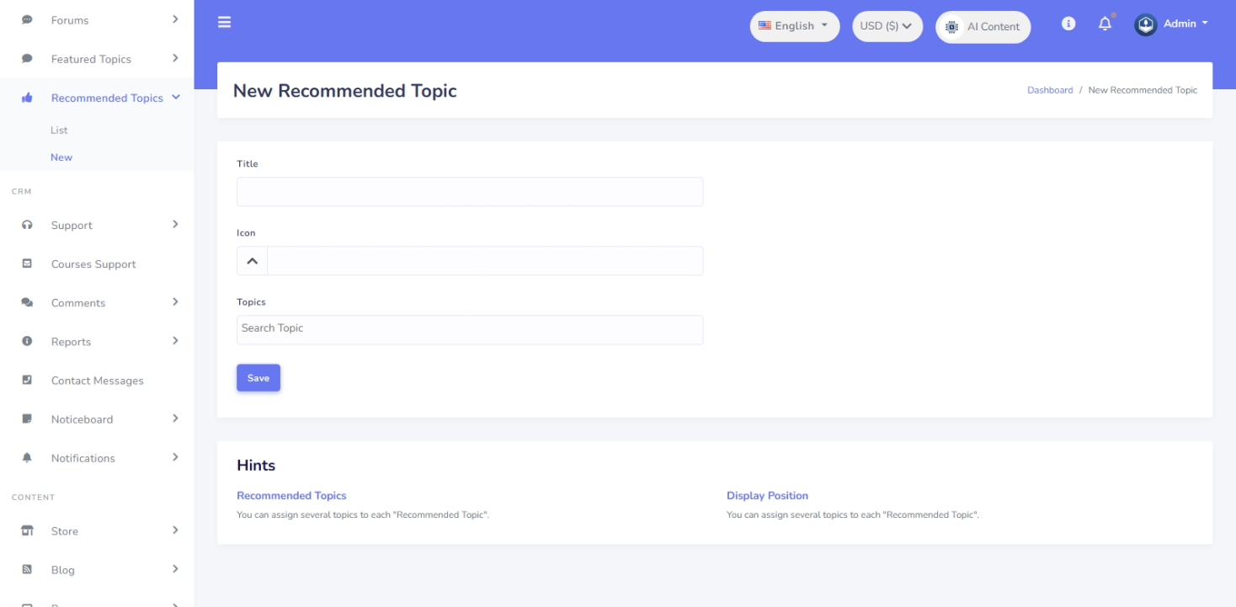
Task: Click the info circle icon in header
Action: click(1068, 24)
